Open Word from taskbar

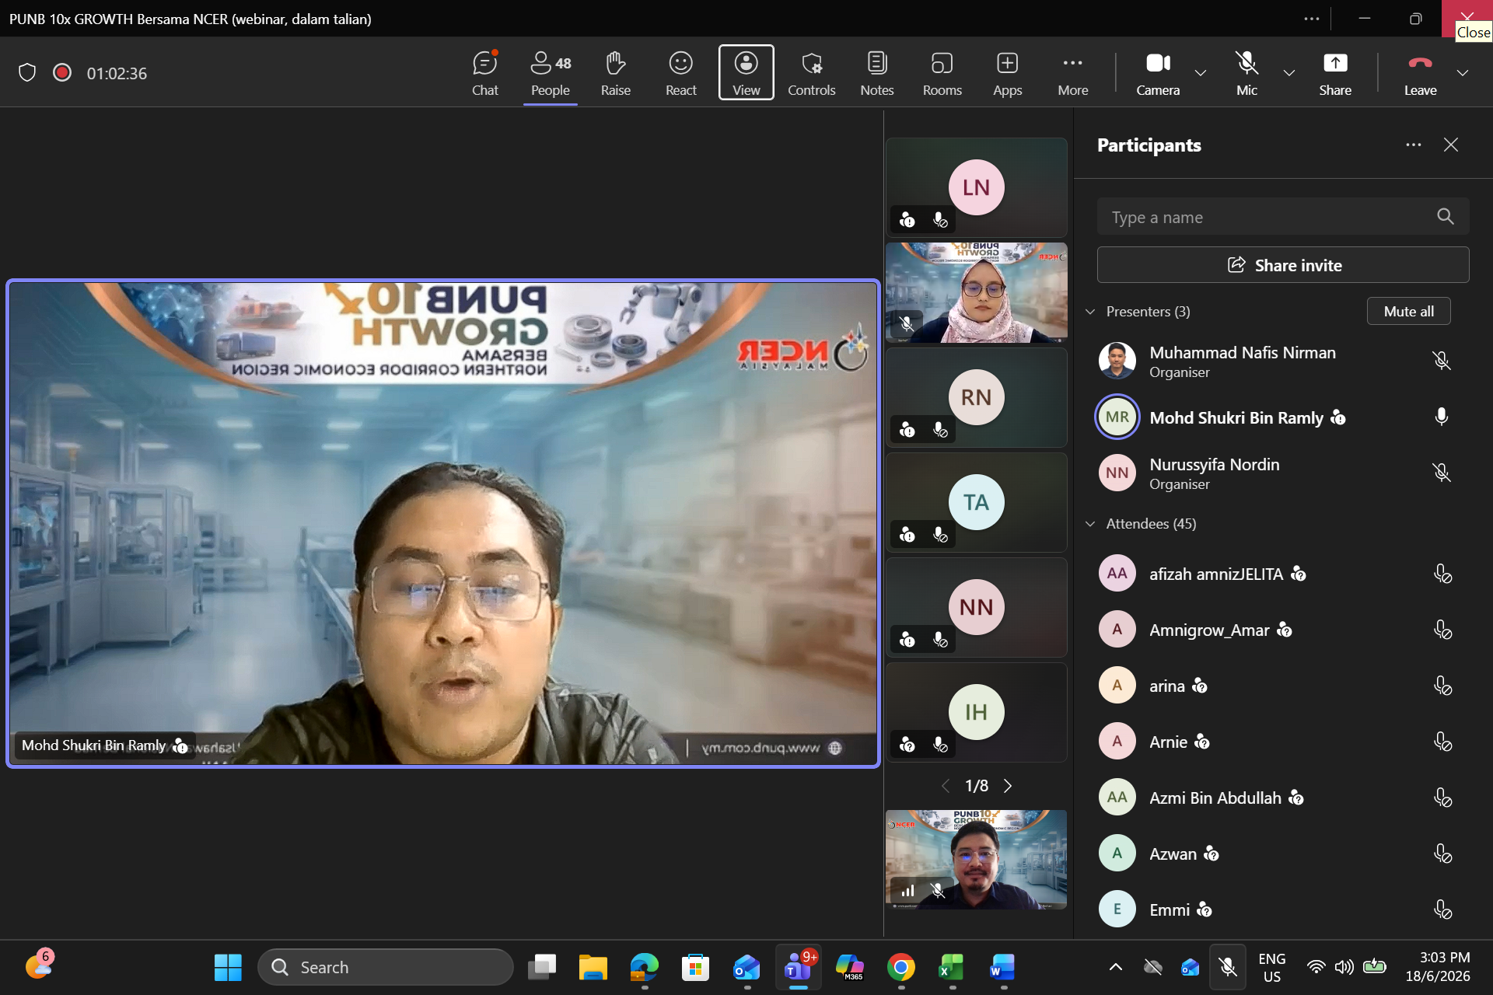point(1003,967)
